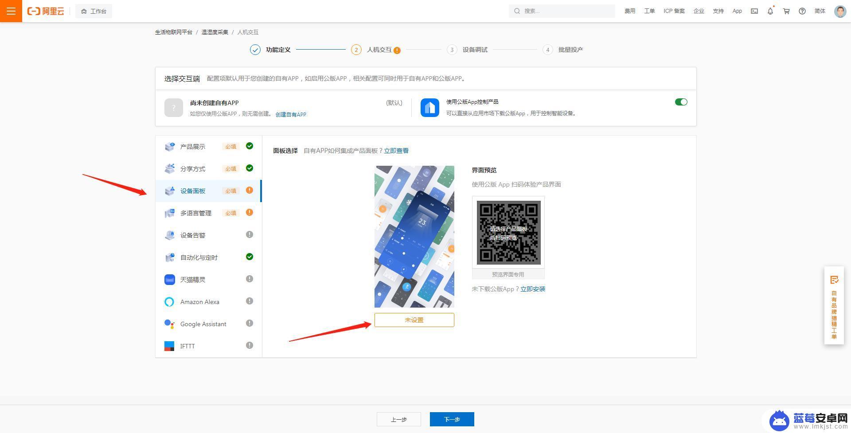Image resolution: width=851 pixels, height=433 pixels.
Task: Click 上一步 previous button
Action: tap(399, 419)
